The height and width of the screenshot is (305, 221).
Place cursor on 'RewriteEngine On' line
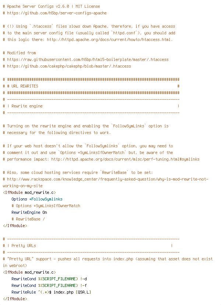29,212
